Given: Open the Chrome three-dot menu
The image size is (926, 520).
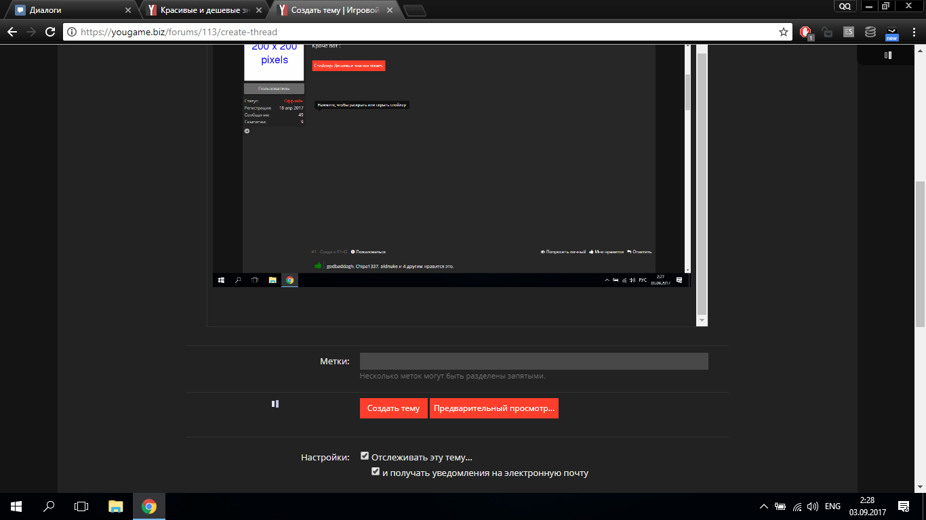Looking at the screenshot, I should pyautogui.click(x=913, y=32).
